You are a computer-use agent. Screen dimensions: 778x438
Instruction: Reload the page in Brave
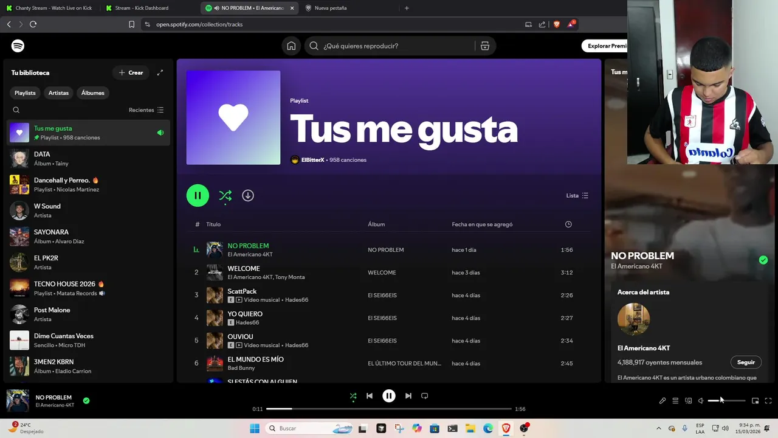[33, 24]
